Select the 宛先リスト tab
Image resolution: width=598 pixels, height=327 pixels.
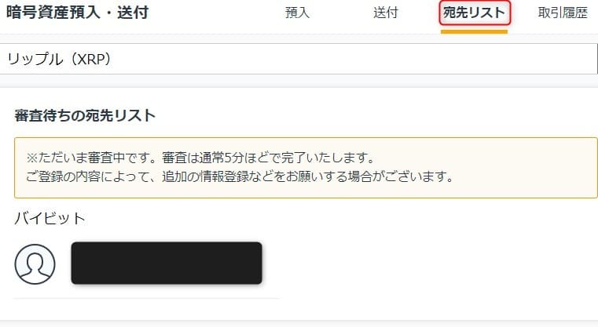(474, 13)
